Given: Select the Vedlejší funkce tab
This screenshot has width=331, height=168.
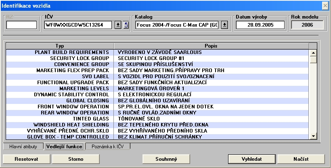Looking at the screenshot, I should click(x=65, y=147).
